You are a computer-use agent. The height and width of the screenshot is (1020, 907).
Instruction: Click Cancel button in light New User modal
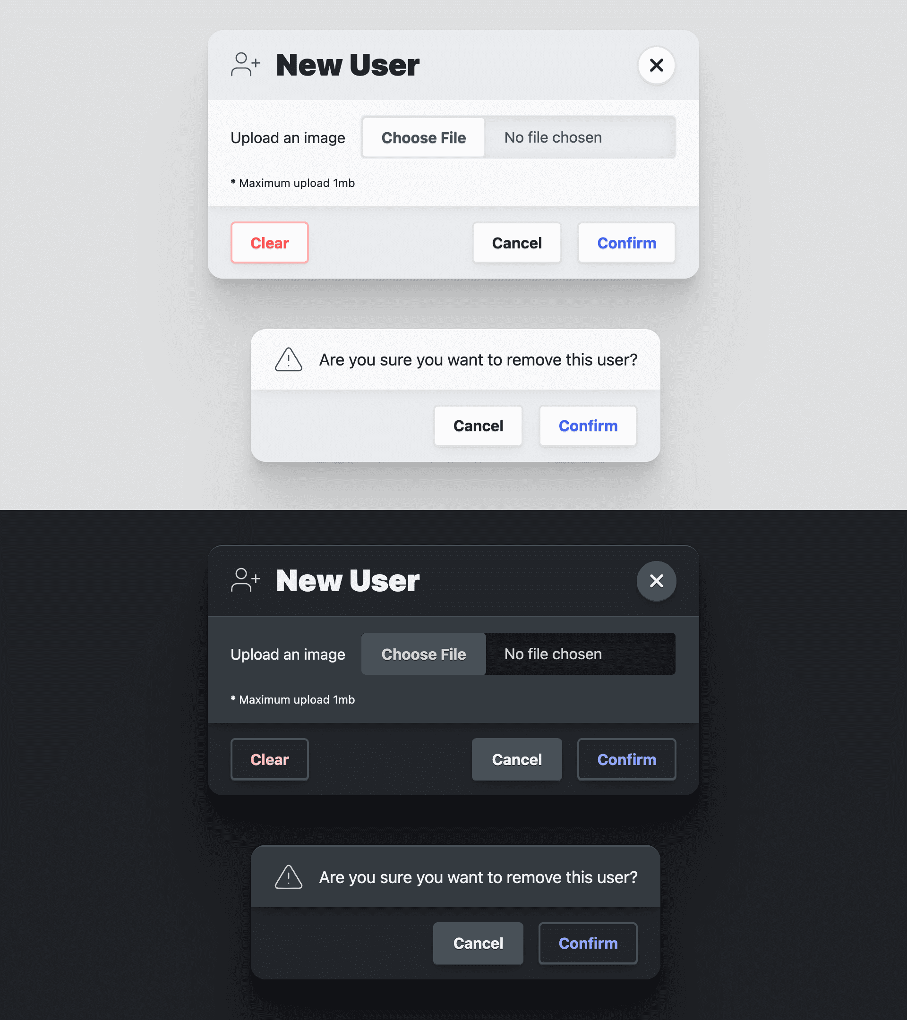(517, 242)
